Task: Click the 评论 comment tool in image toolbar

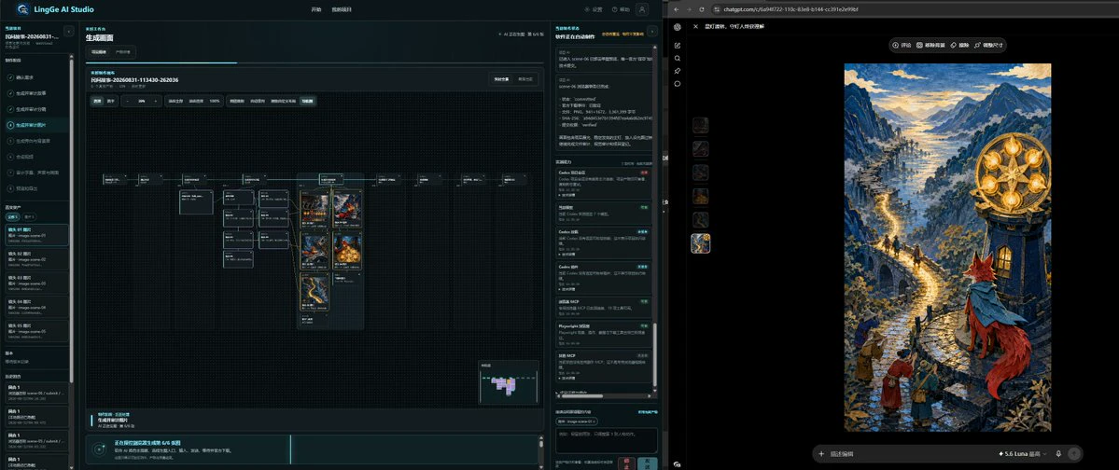Action: 902,44
